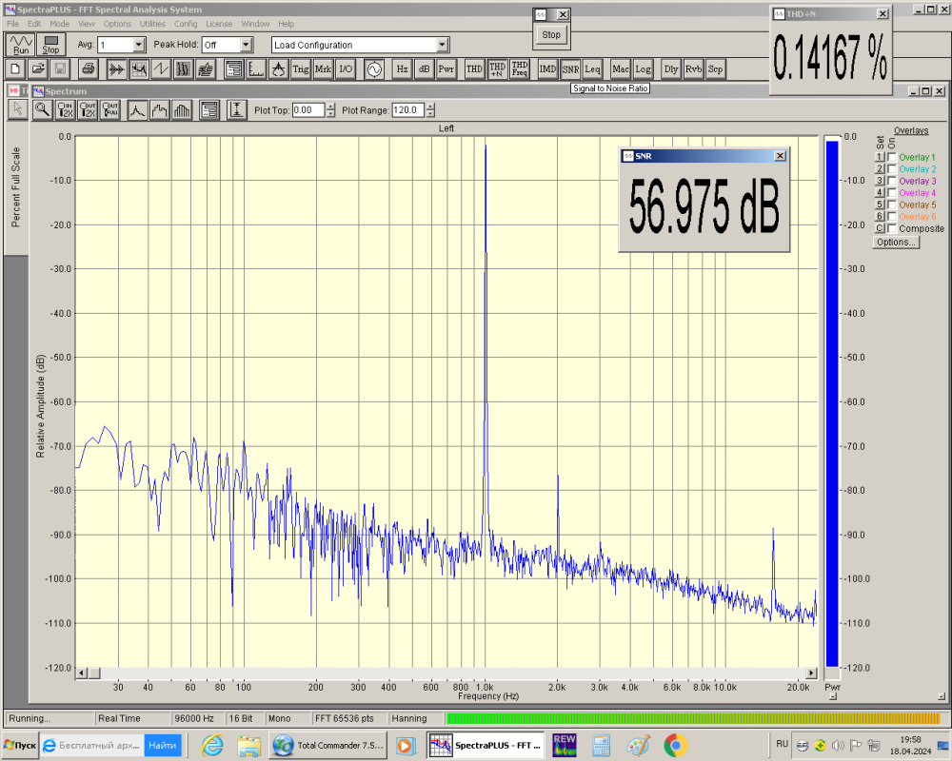Screen dimensions: 952x761
Task: Click the print icon in the main toolbar
Action: 88,68
